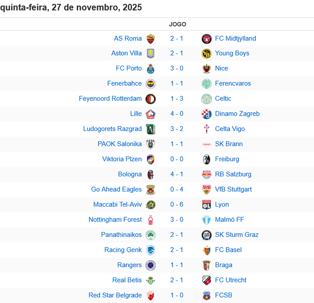Open the Red Star Belgrade 1 - 0 score
The image size is (314, 303).
tap(177, 295)
